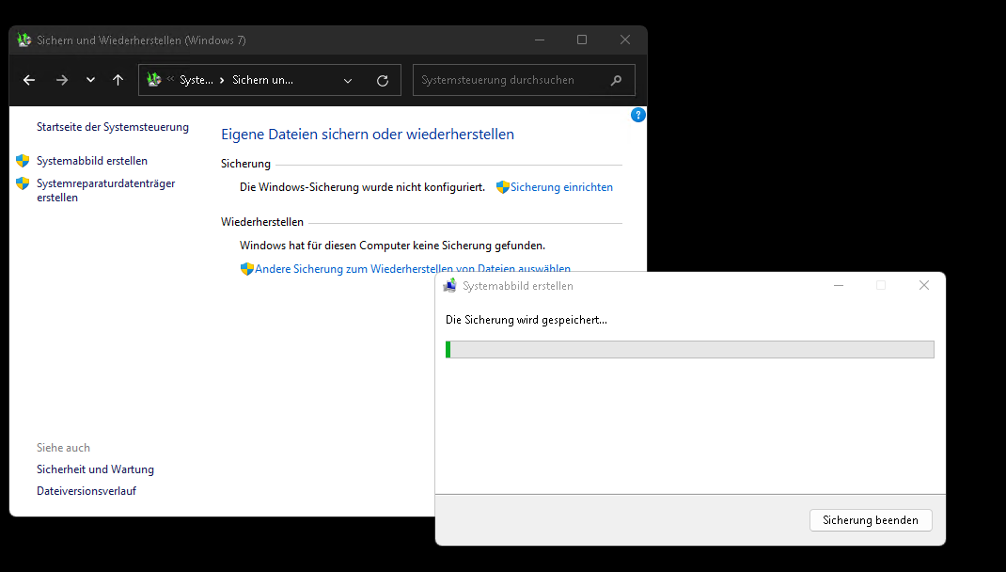1006x572 pixels.
Task: Click the Wiederherstellen section label
Action: (x=262, y=221)
